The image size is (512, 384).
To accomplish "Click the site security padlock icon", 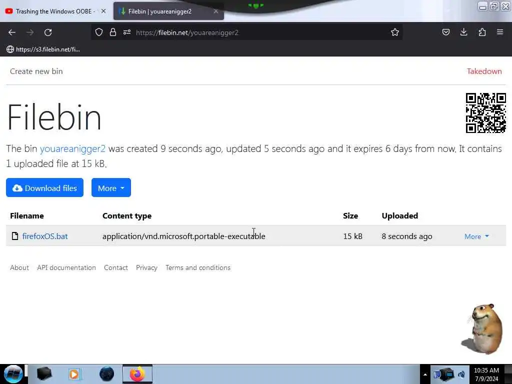I will [x=113, y=32].
